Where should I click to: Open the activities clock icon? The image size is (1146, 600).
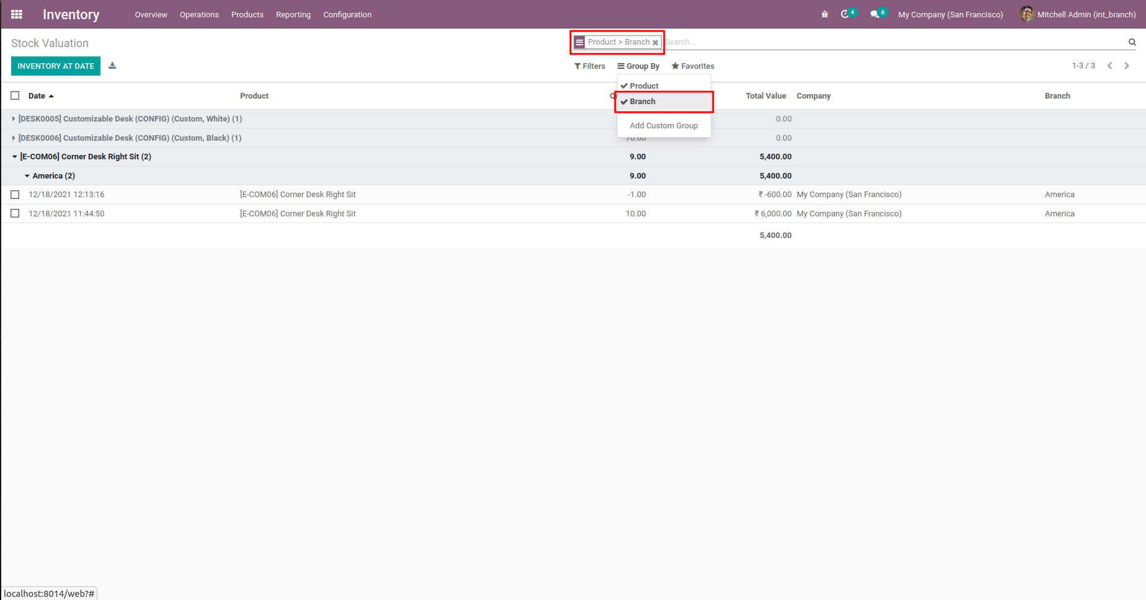pos(845,14)
